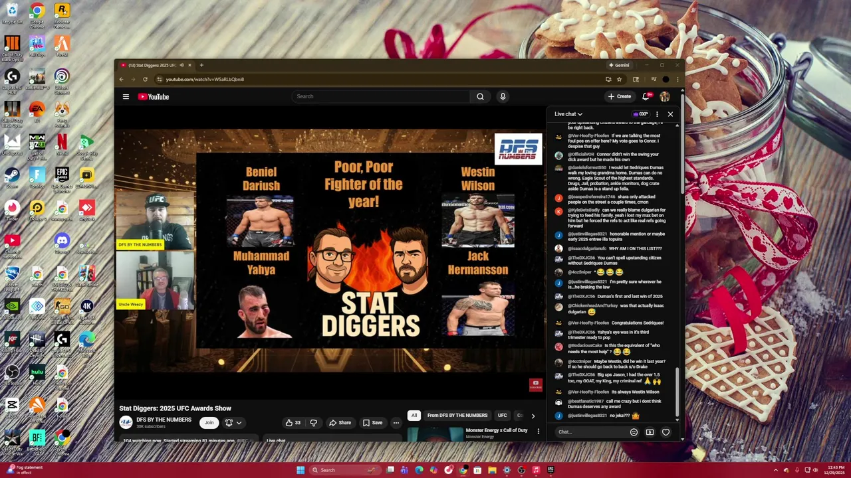The image size is (851, 478).
Task: Click the taskbar Search box
Action: 346,470
